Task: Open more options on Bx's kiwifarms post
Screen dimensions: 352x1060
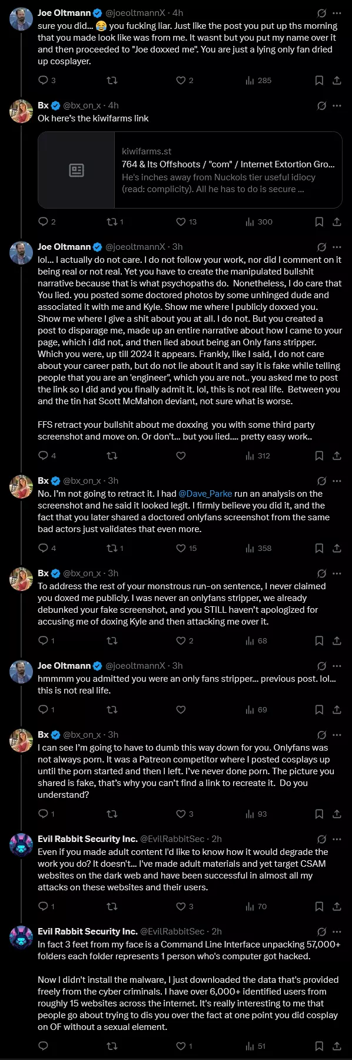Action: (337, 105)
